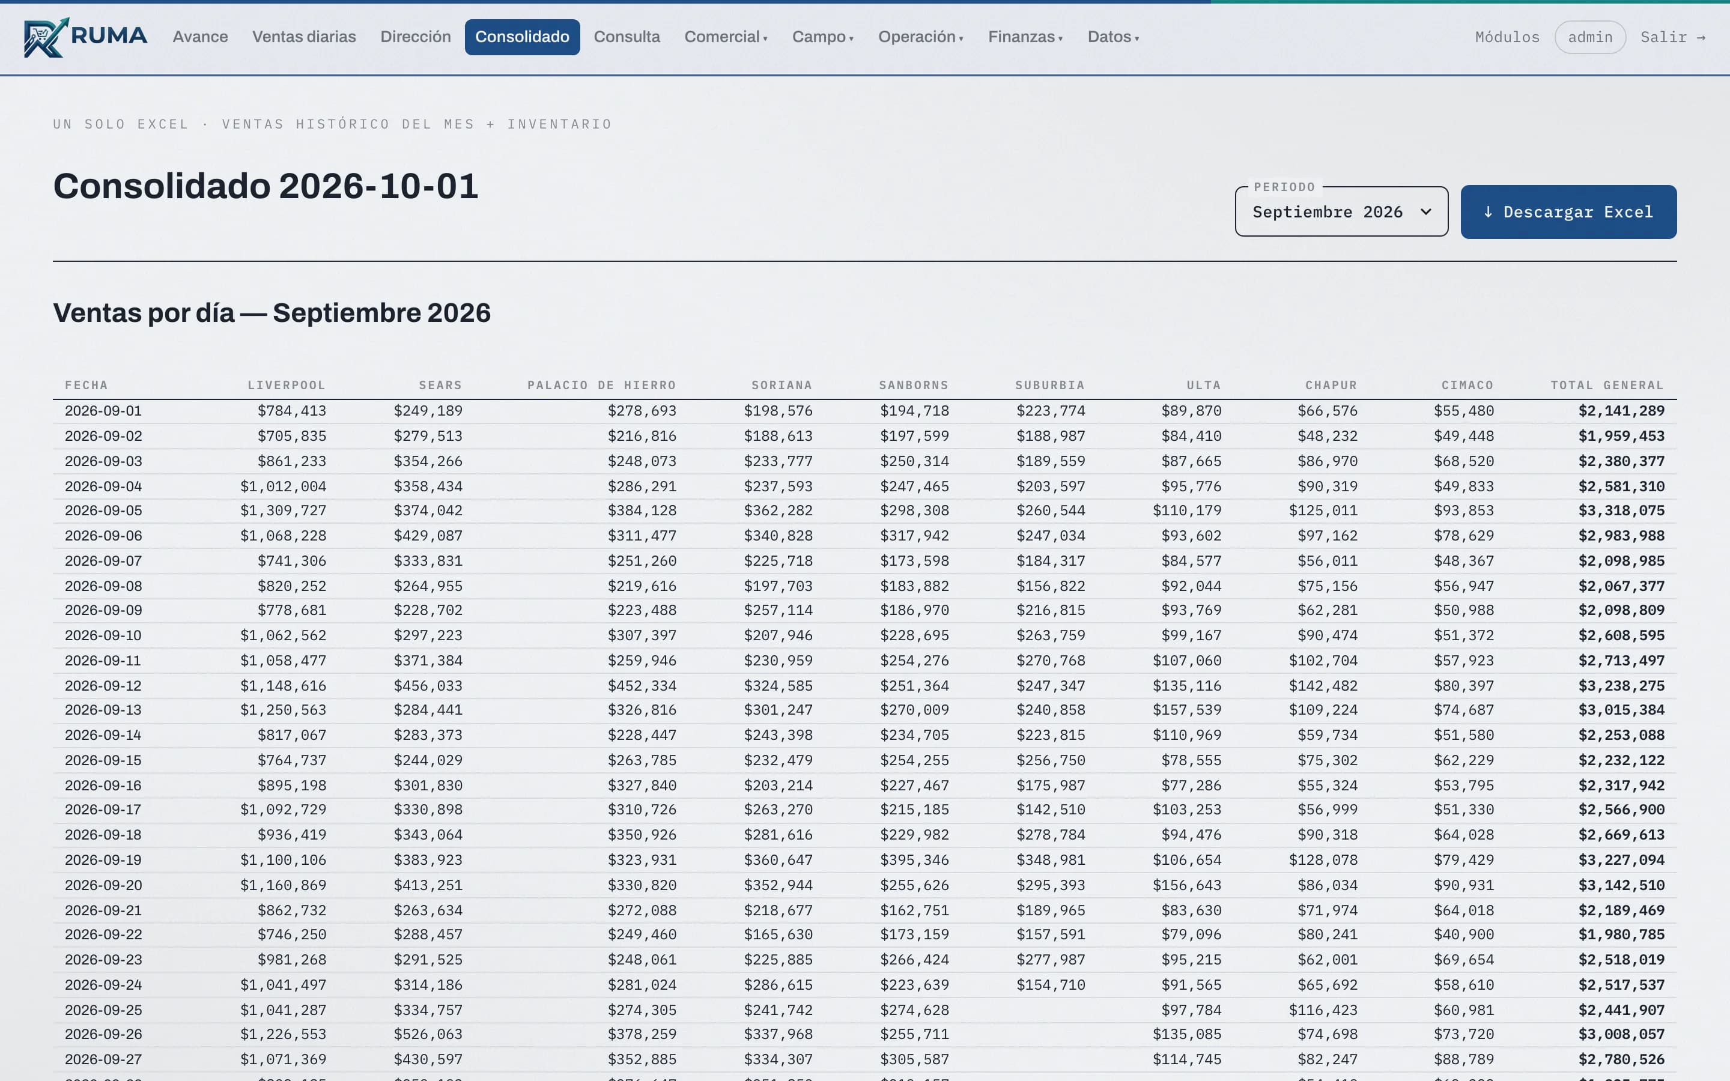This screenshot has width=1730, height=1081.
Task: Click the TOTAL GENERAL column header
Action: (x=1607, y=386)
